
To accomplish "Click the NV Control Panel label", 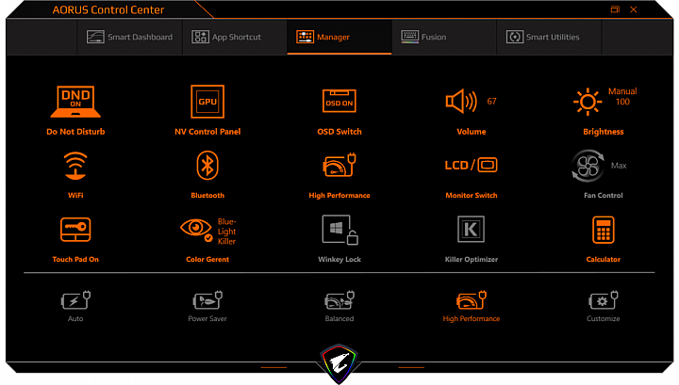I will tap(207, 132).
